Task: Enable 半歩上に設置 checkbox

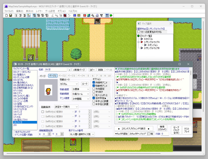Action: [94, 101]
